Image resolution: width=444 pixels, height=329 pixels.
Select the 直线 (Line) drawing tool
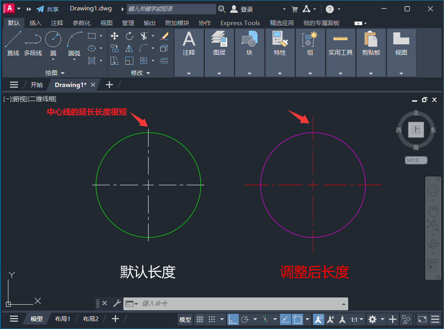[x=12, y=39]
